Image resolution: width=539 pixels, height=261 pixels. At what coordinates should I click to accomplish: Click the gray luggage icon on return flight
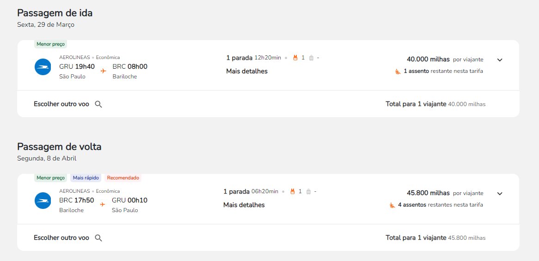click(x=308, y=191)
